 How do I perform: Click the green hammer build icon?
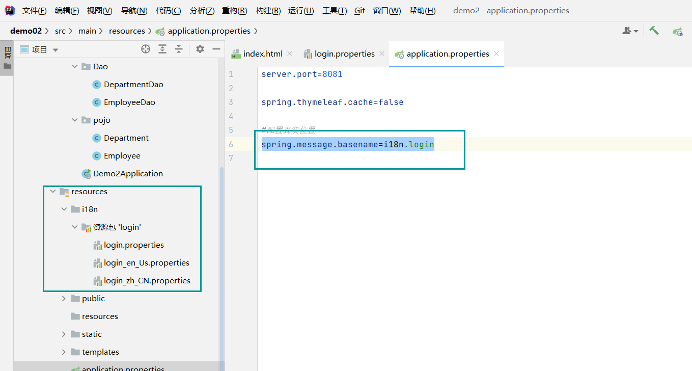[x=654, y=31]
